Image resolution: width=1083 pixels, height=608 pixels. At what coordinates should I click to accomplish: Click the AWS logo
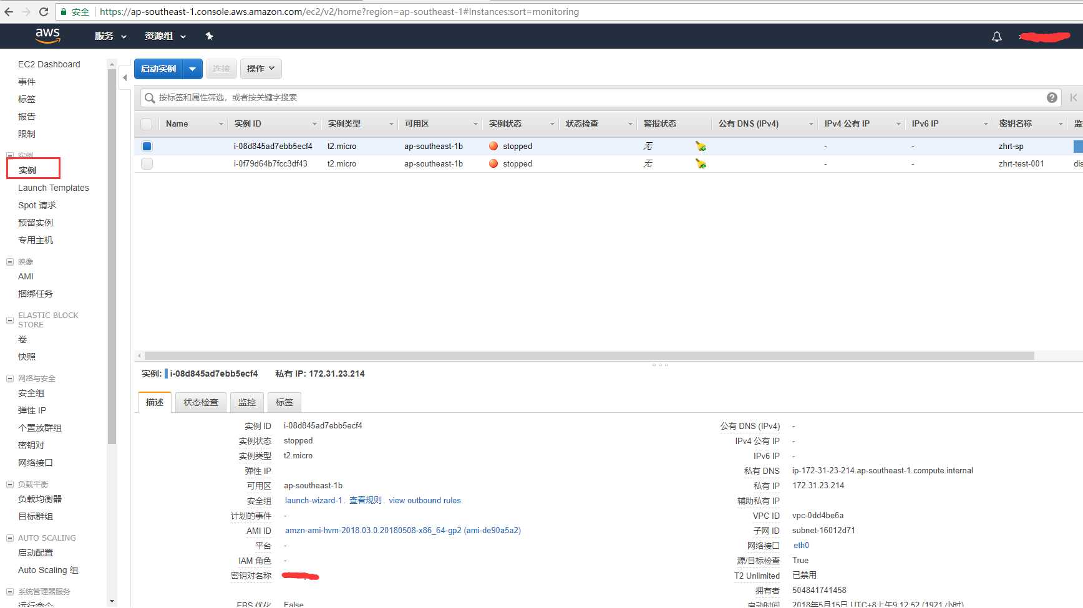click(47, 36)
